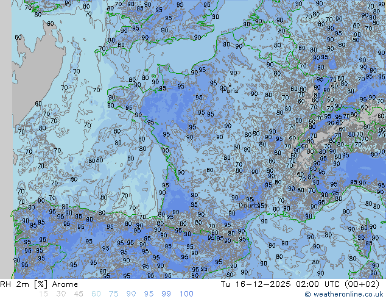
Task: Click the 'RH 2m [%] Arome' map title
Action: 39,284
